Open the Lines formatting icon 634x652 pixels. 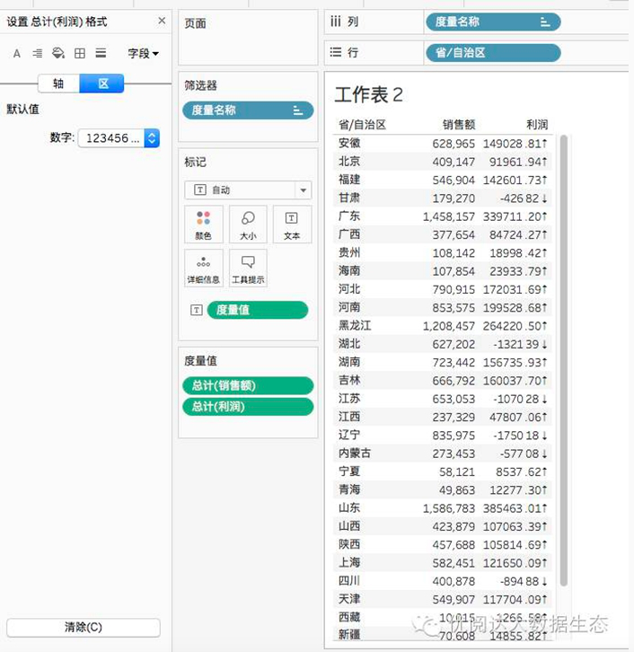pyautogui.click(x=101, y=54)
